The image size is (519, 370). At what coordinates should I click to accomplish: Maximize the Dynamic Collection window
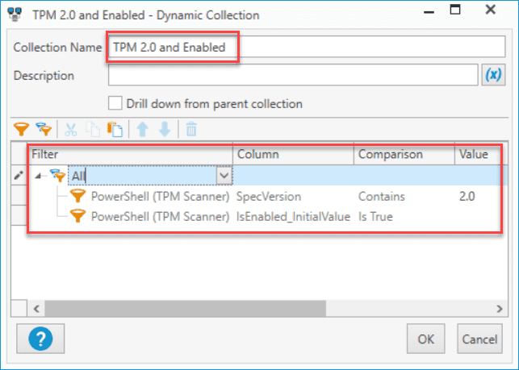click(x=455, y=10)
